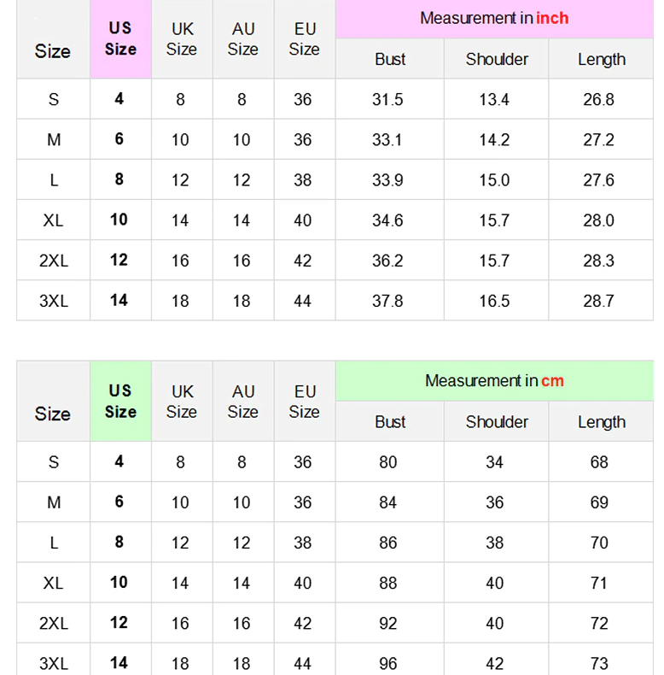This screenshot has width=664, height=675.
Task: Click the 16.5 shoulder value for 3XL
Action: click(x=494, y=301)
